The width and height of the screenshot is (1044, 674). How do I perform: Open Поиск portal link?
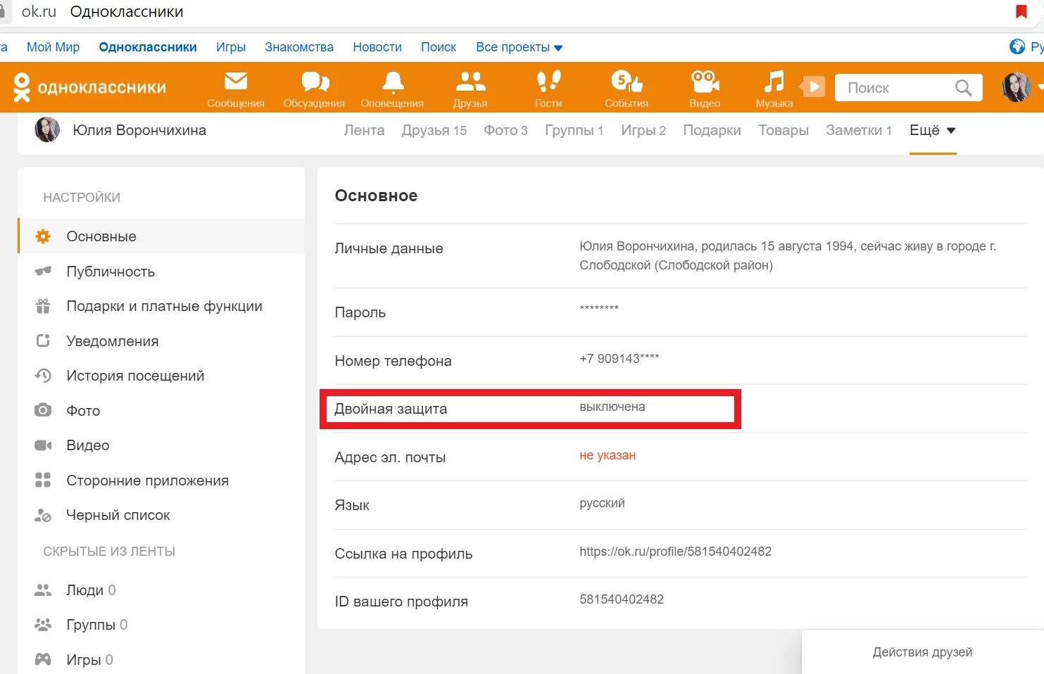pyautogui.click(x=439, y=47)
